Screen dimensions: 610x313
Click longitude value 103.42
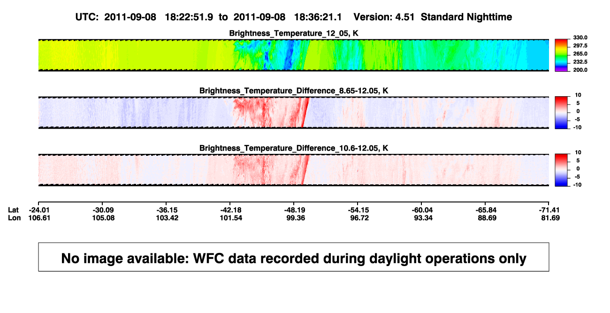point(167,218)
